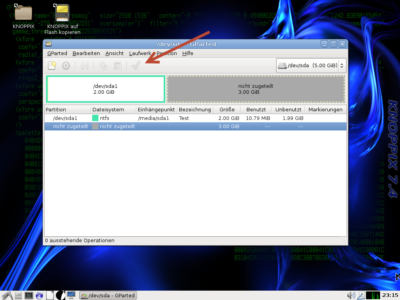Select the /dev/sda1 row in partition list

coord(195,118)
